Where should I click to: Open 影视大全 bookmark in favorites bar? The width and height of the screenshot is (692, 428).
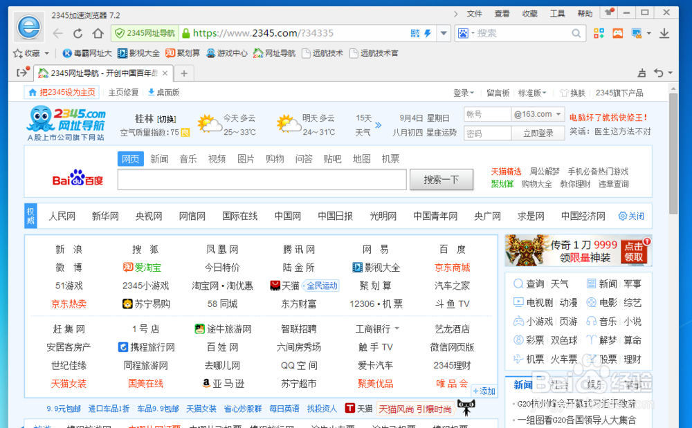(138, 53)
